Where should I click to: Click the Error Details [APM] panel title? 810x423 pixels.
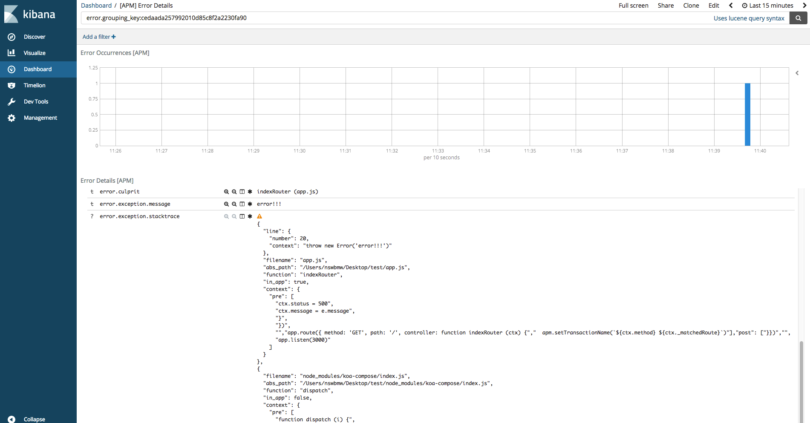[x=107, y=181]
